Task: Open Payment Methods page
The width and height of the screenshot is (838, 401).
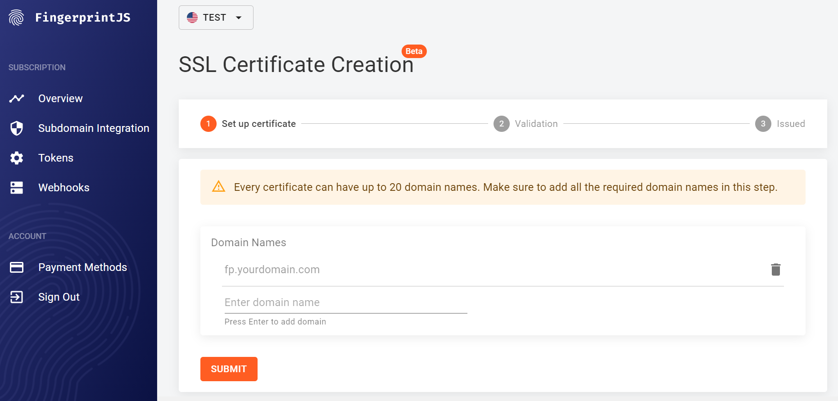Action: click(x=82, y=267)
